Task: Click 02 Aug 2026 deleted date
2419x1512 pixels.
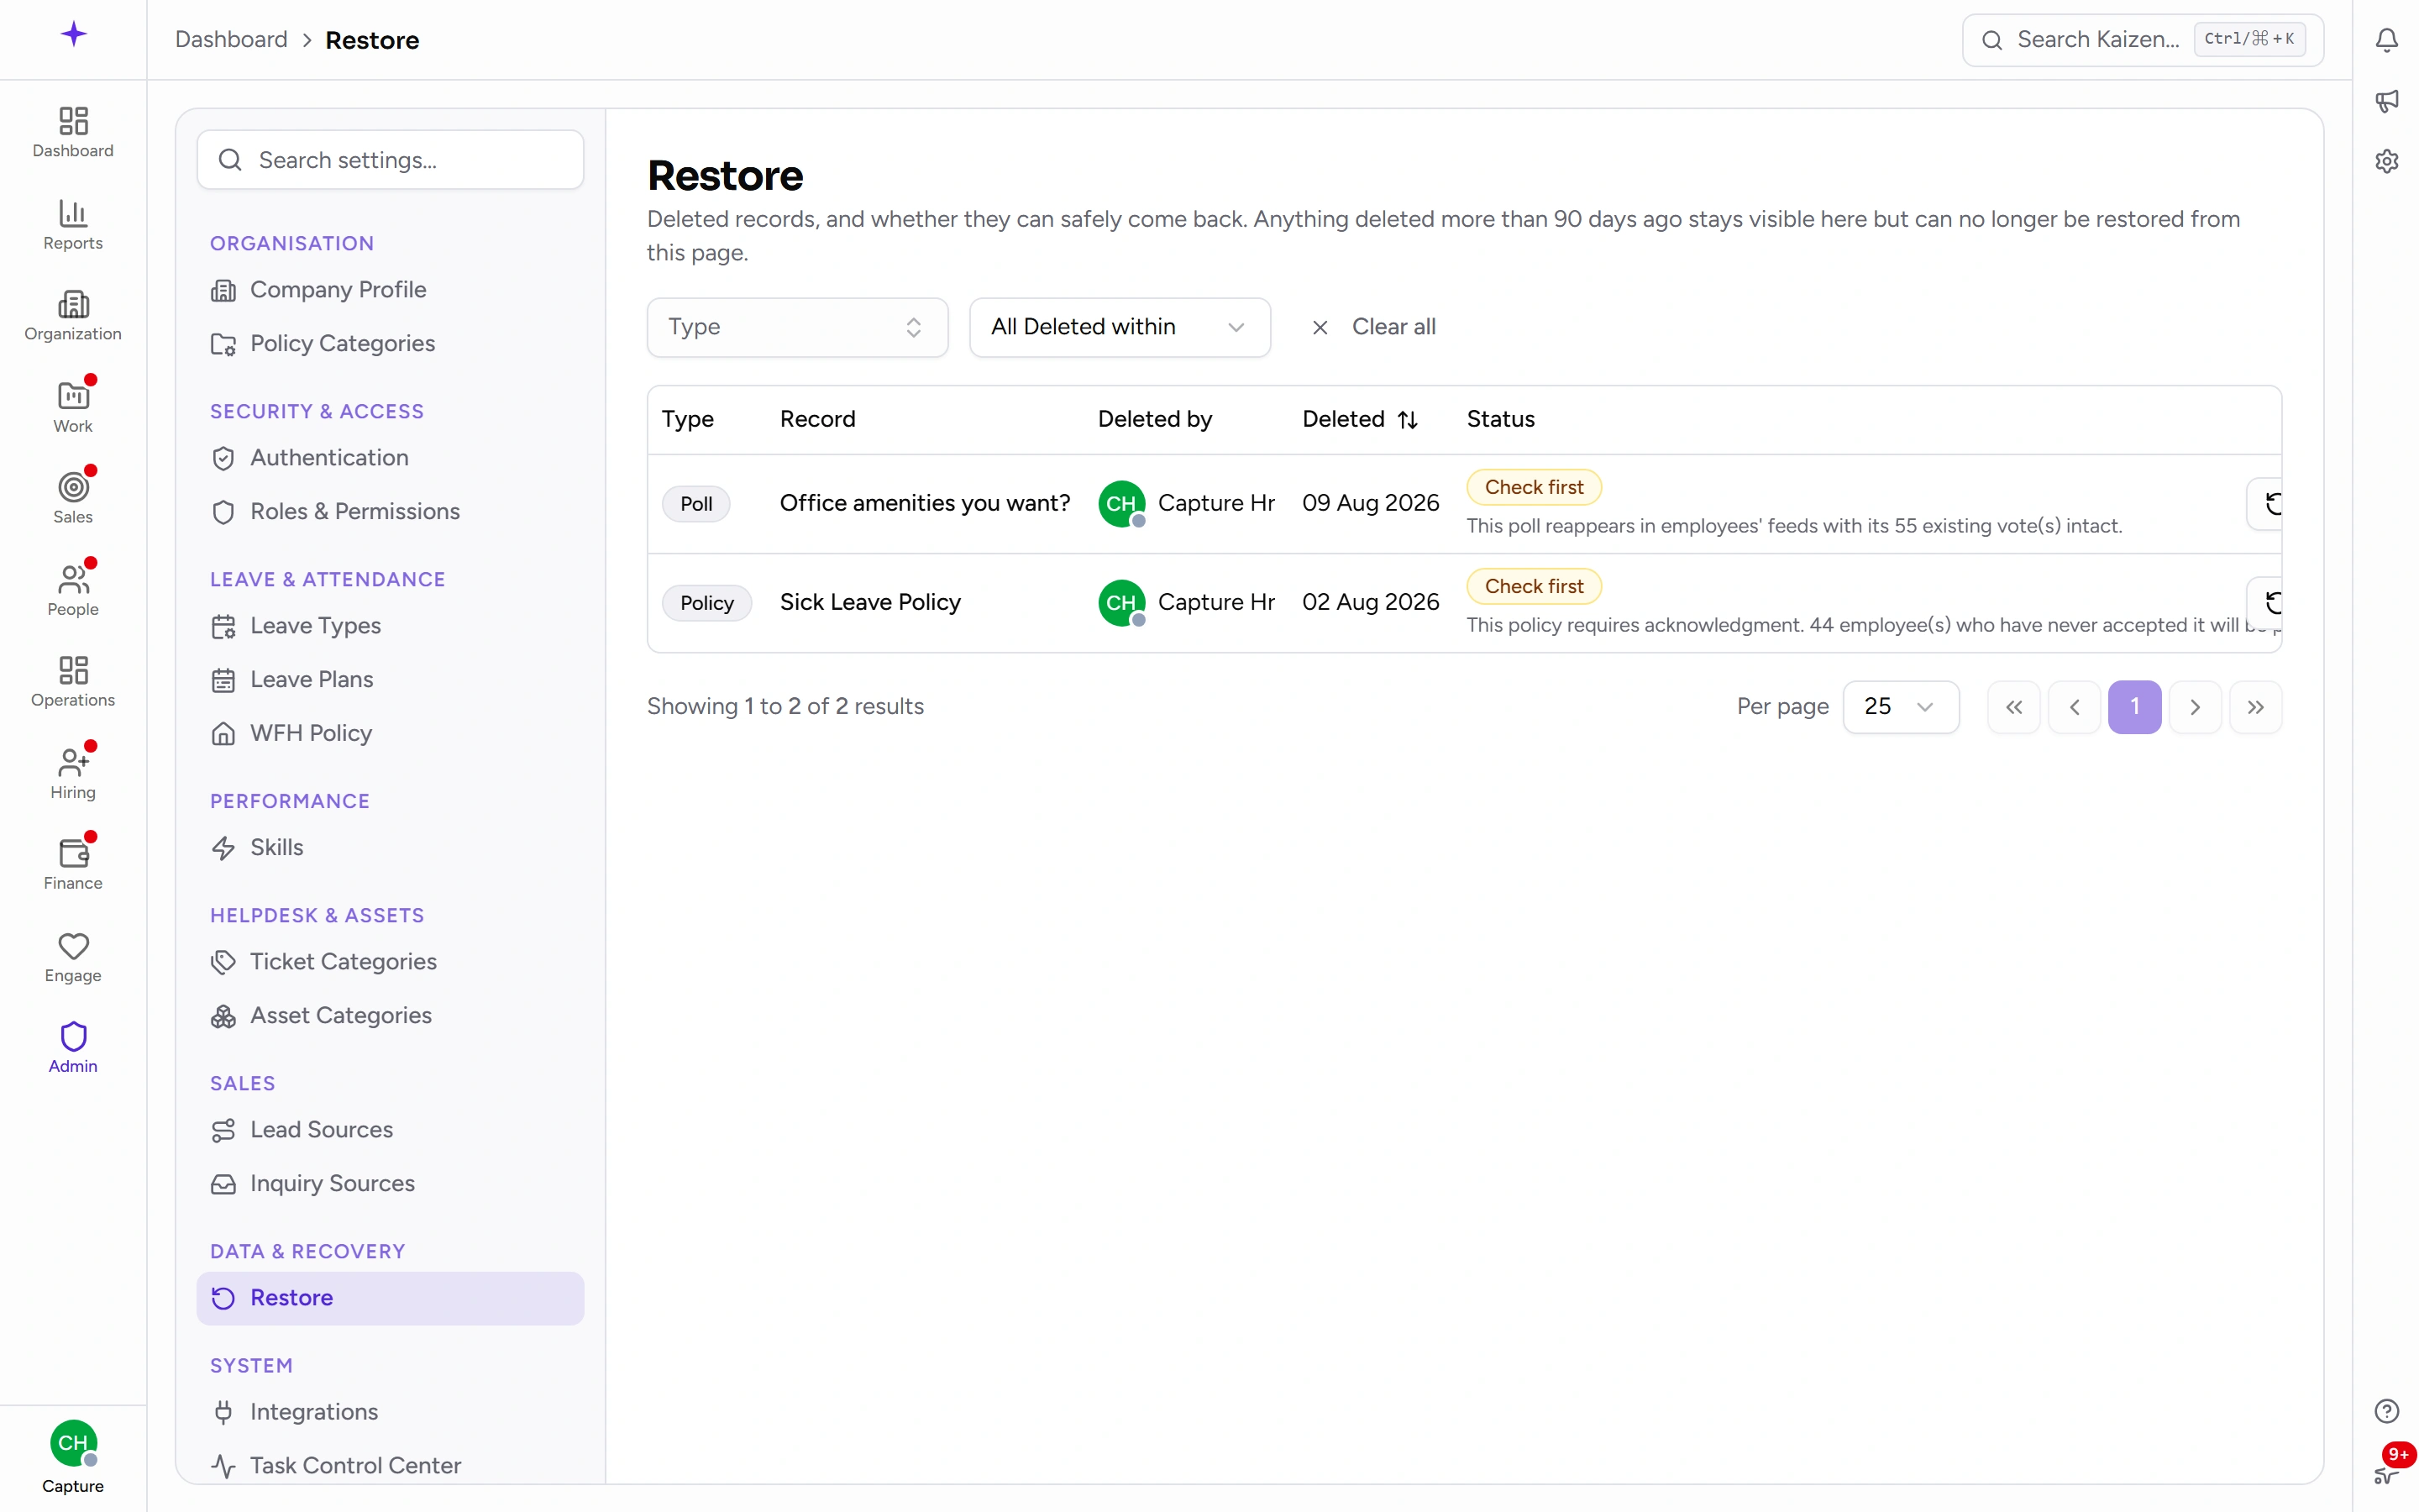Action: pos(1371,602)
